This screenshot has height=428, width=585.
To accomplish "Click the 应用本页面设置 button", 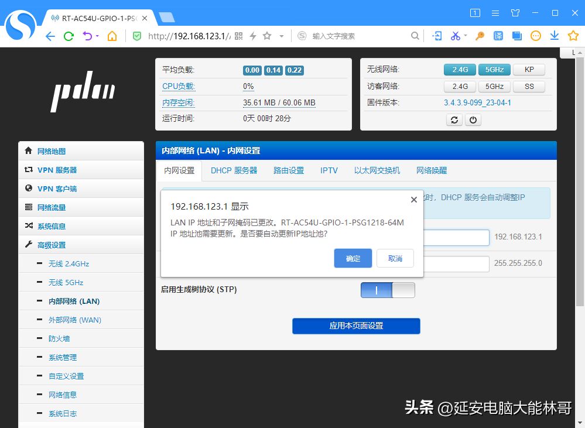I will [356, 326].
